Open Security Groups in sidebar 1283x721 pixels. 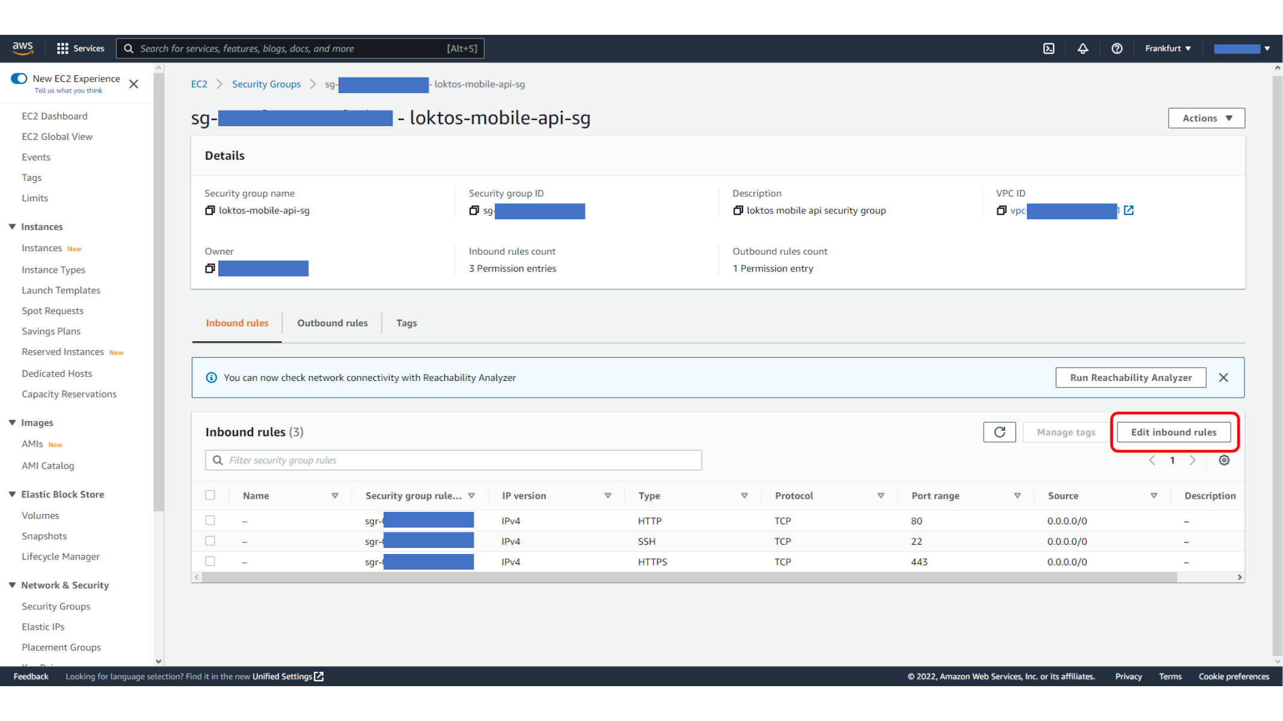56,606
